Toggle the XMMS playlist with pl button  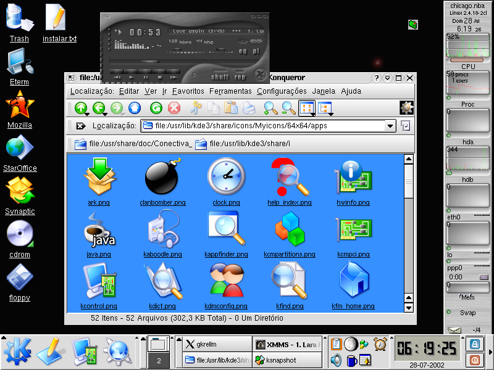click(x=256, y=51)
